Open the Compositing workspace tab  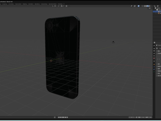44,4
